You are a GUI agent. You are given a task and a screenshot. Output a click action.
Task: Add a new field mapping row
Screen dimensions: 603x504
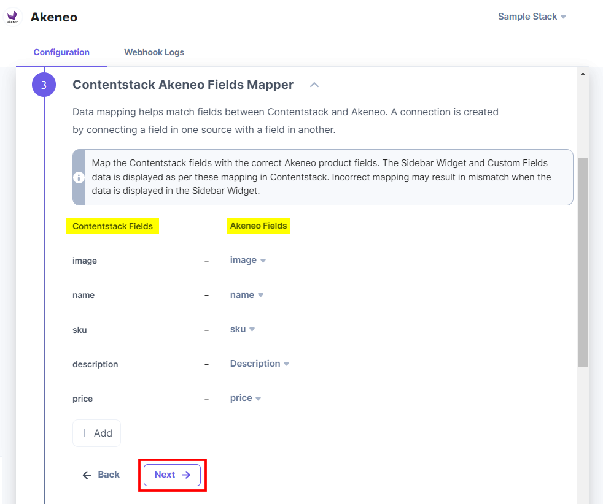coord(96,433)
